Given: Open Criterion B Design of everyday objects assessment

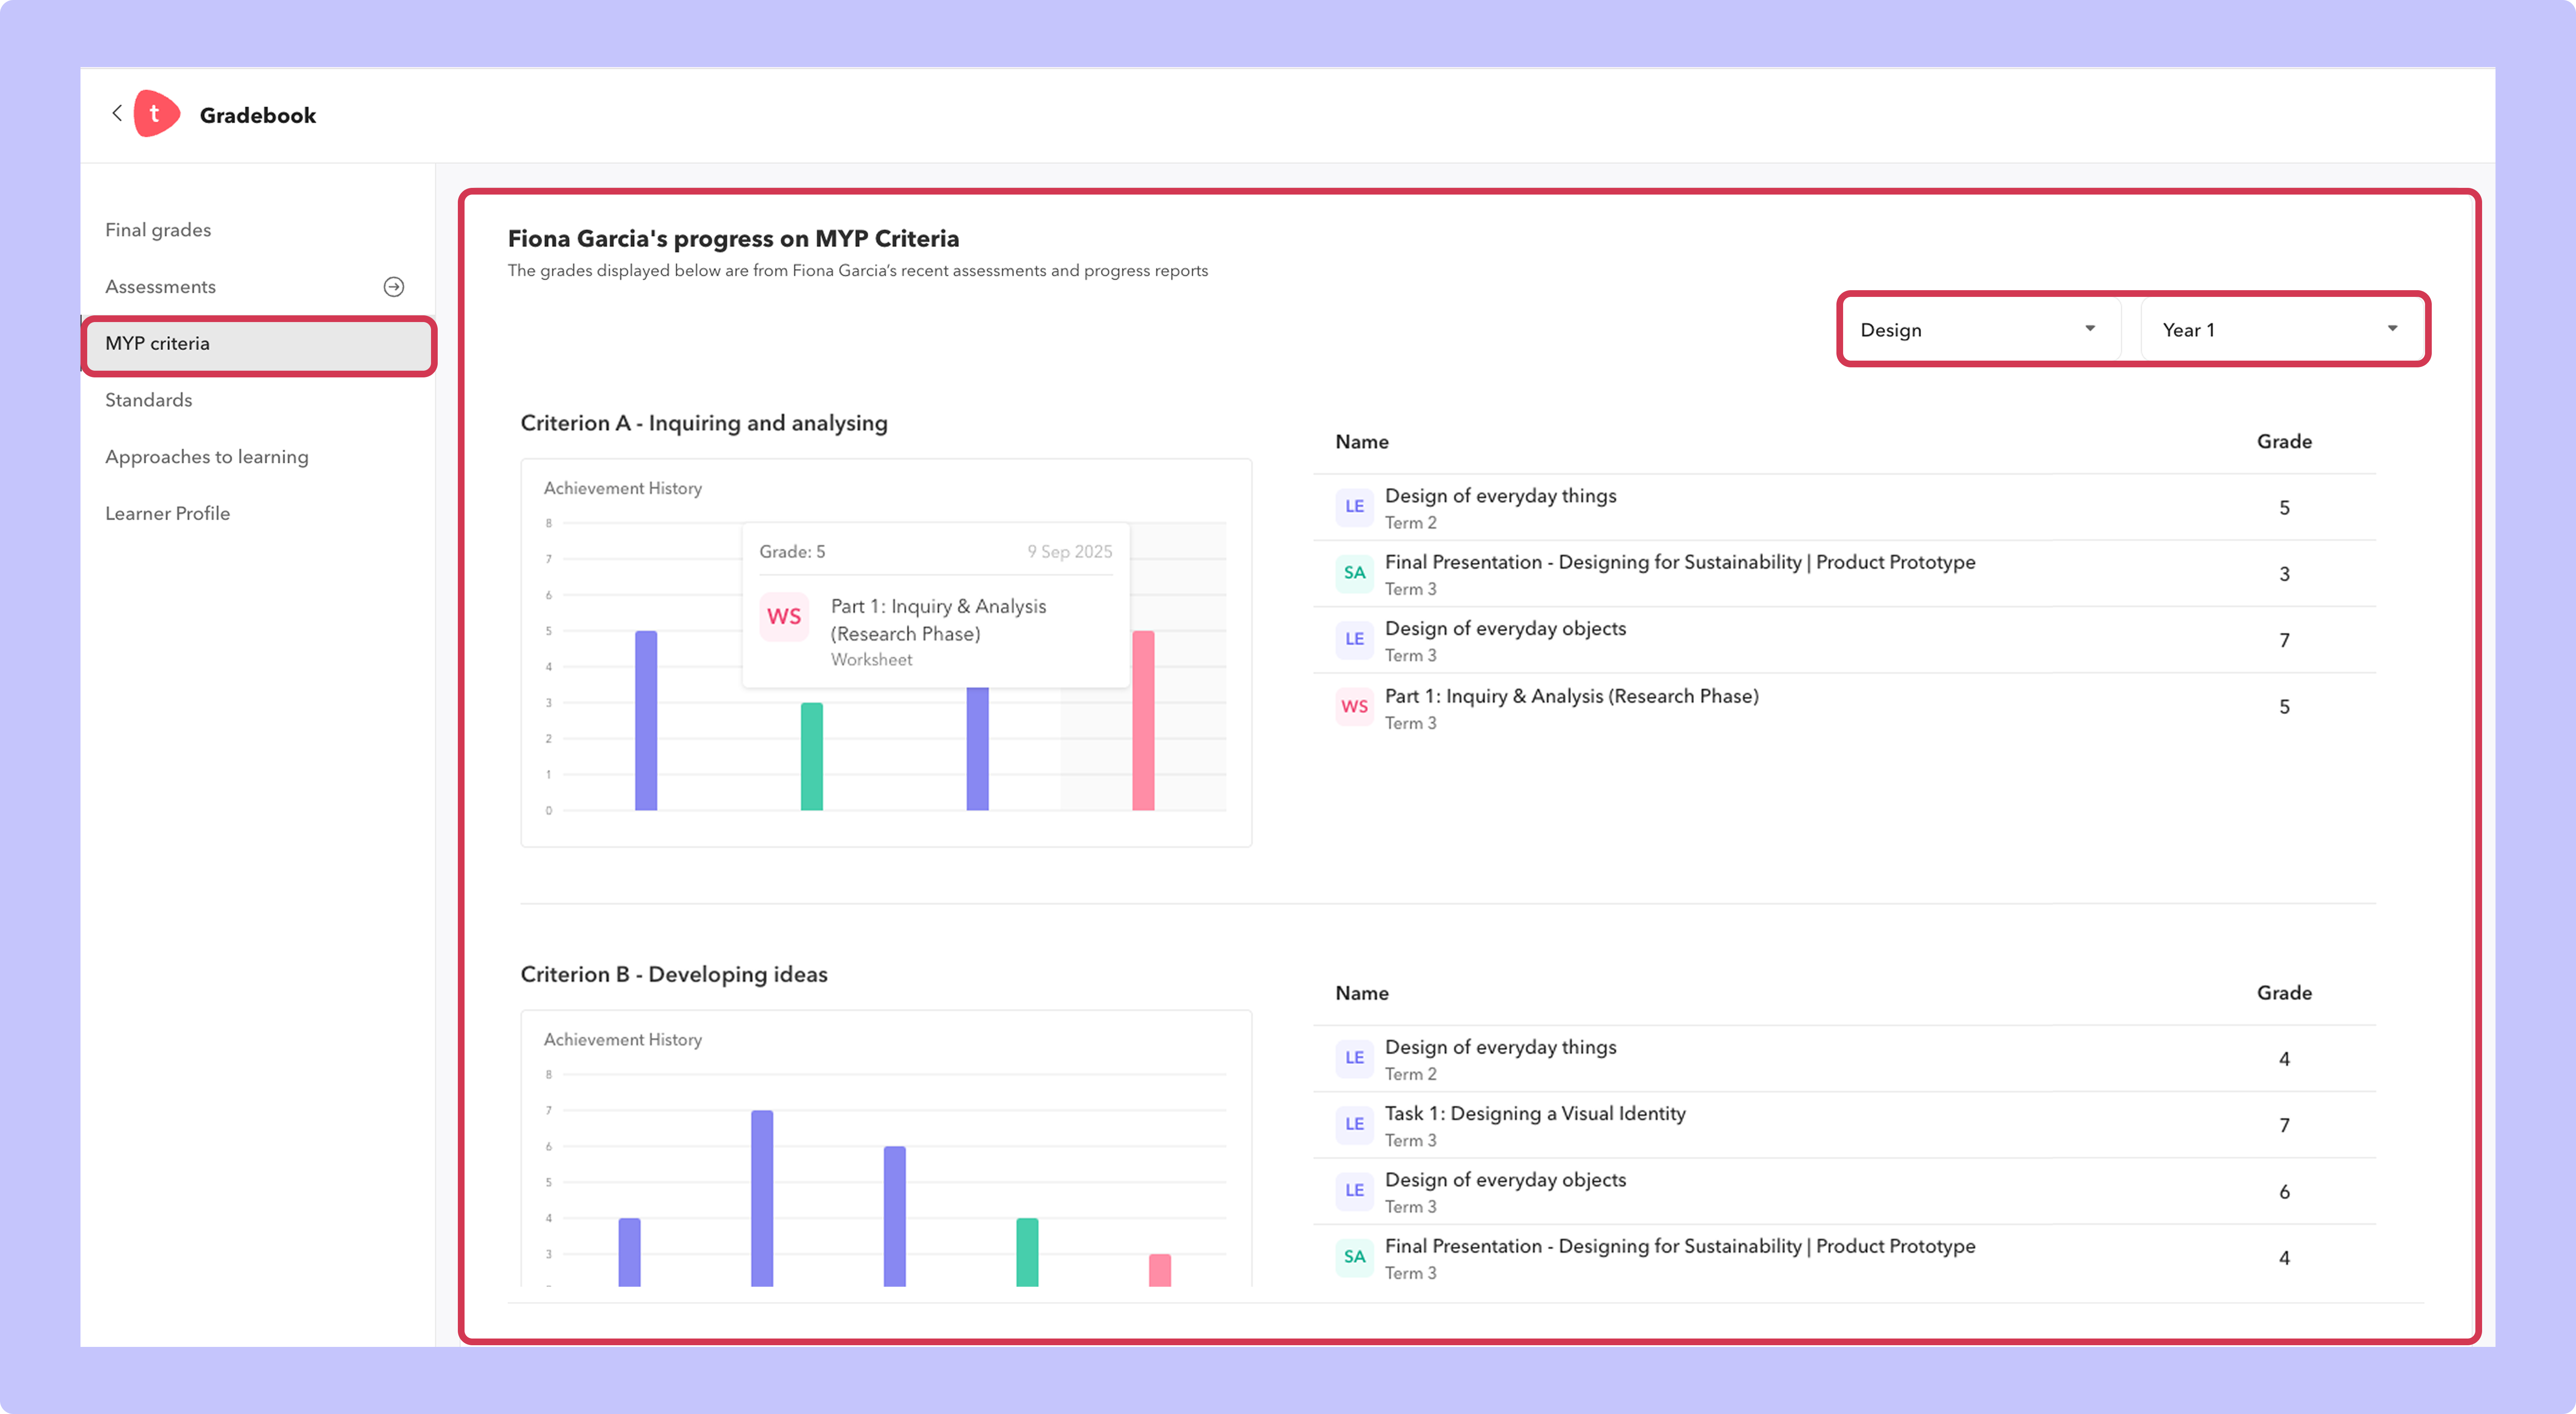Looking at the screenshot, I should click(x=1505, y=1180).
